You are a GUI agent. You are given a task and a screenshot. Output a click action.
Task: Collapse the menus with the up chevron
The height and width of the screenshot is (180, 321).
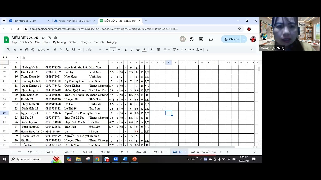[252, 50]
